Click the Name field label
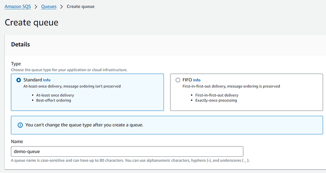The height and width of the screenshot is (173, 326). pyautogui.click(x=17, y=141)
